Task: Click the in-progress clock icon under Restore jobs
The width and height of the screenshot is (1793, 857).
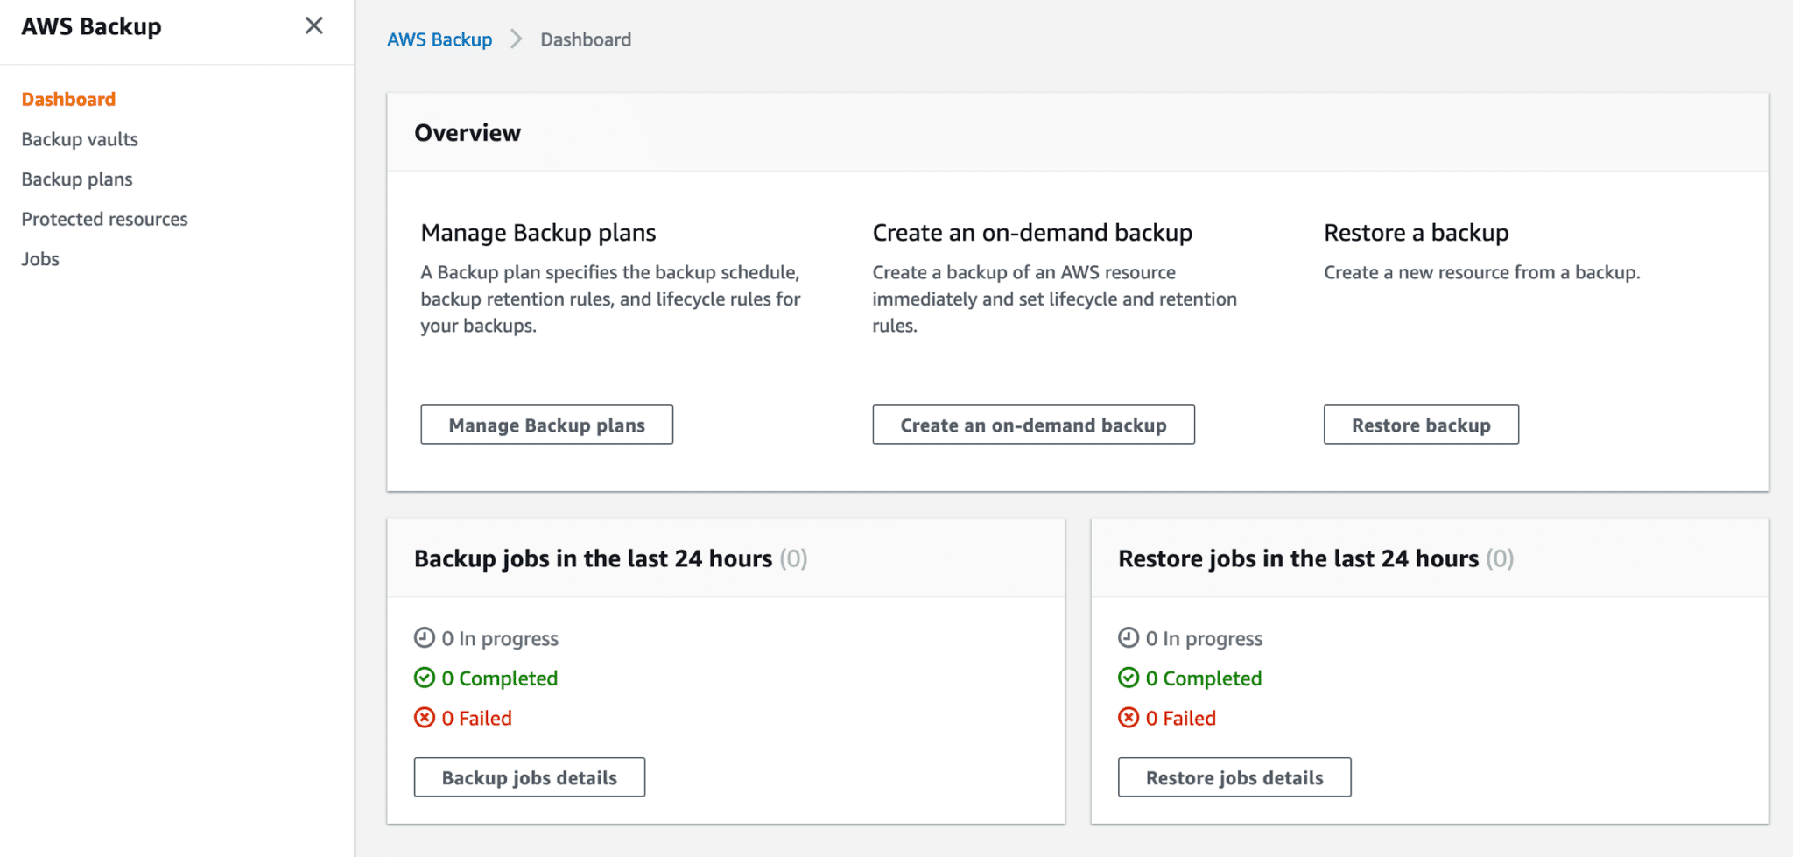Action: pos(1129,638)
